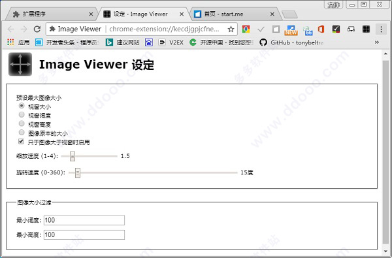392x258 pixels.
Task: Click the black checkmark box extension icon
Action: click(336, 29)
